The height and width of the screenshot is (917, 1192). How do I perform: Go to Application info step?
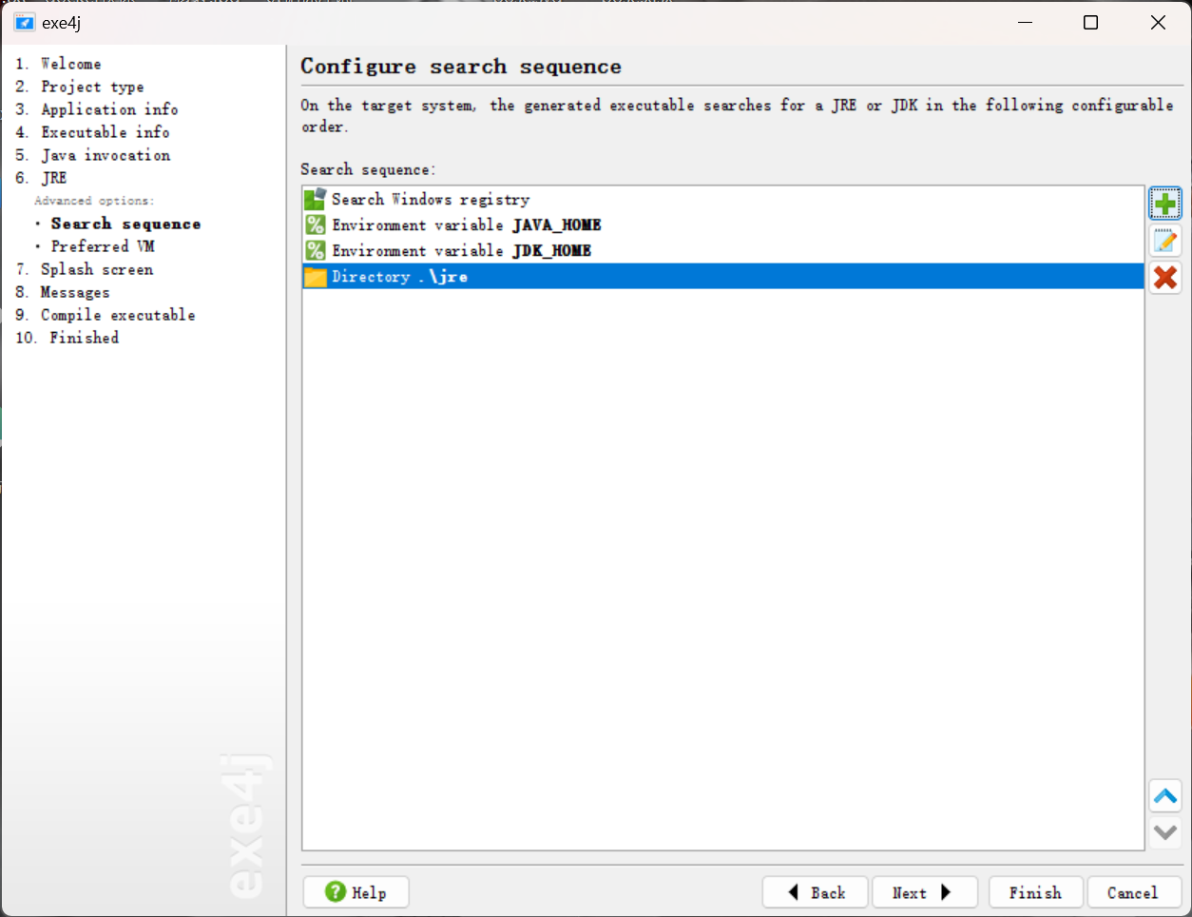pos(109,109)
